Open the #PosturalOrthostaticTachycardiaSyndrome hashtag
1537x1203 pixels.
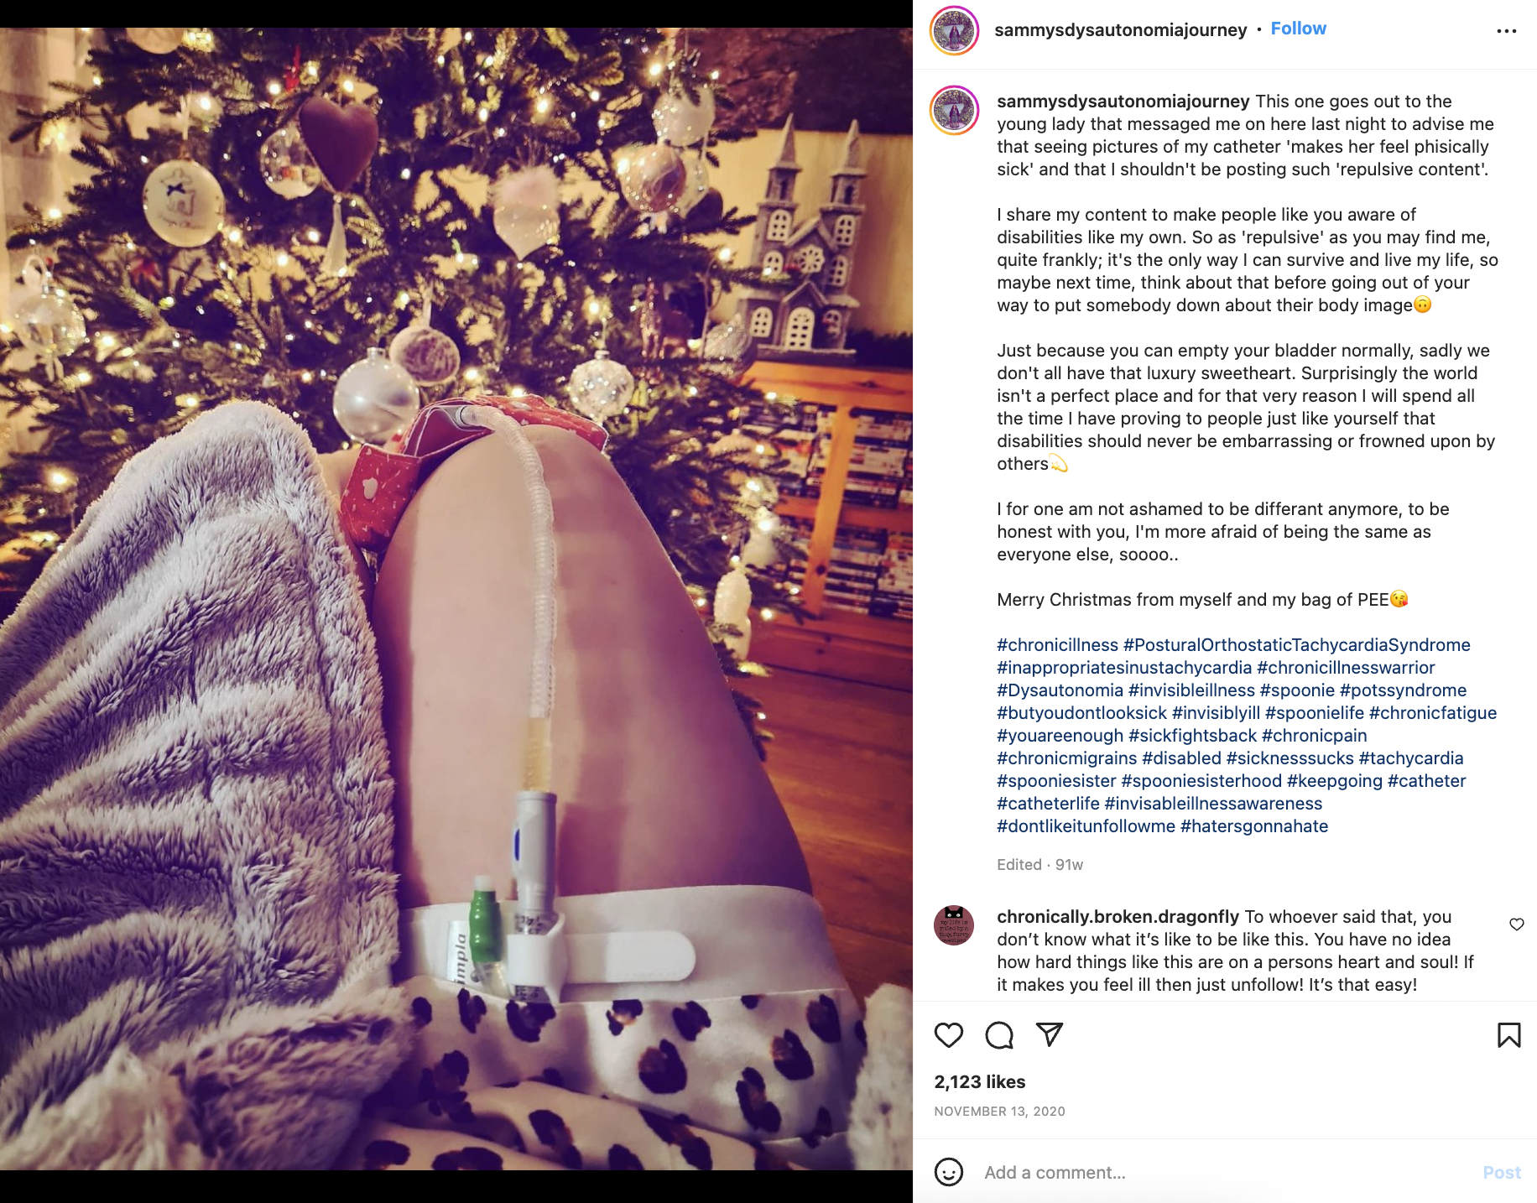1296,645
